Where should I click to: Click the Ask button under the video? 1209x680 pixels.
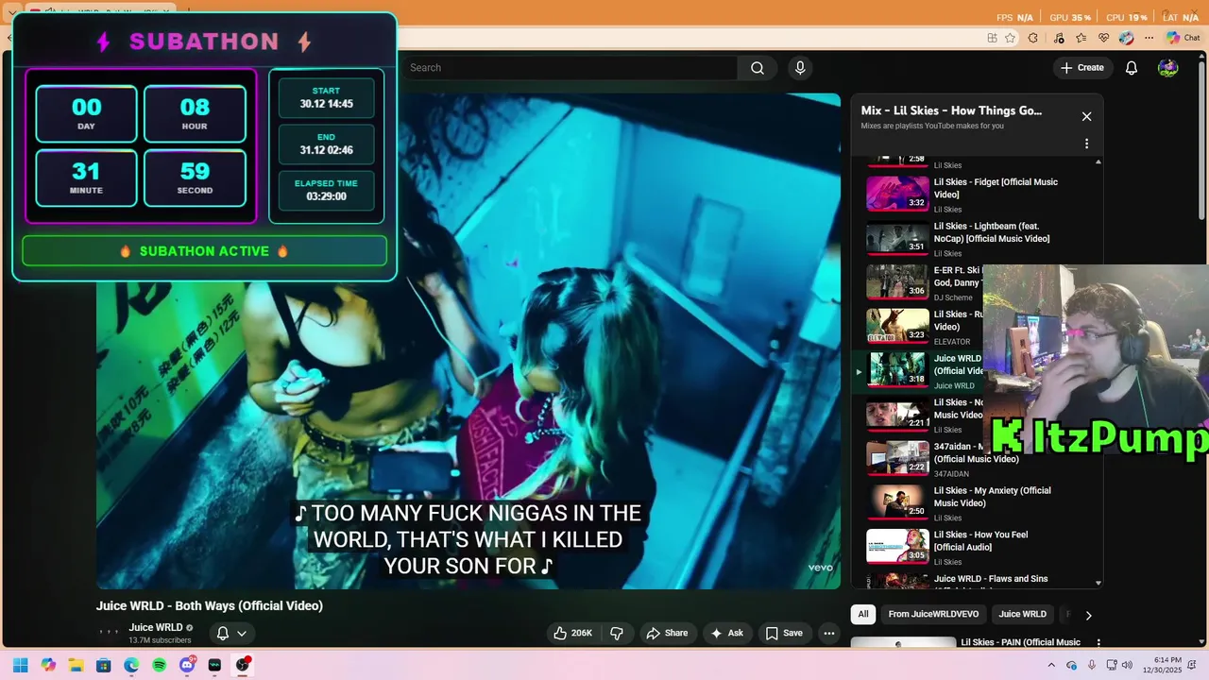(x=727, y=633)
